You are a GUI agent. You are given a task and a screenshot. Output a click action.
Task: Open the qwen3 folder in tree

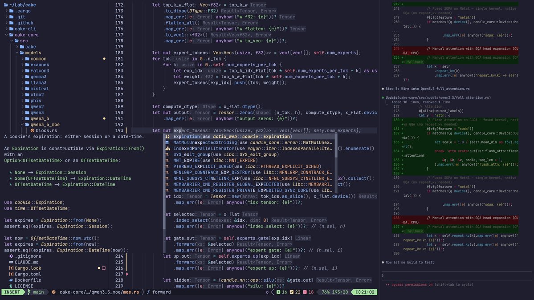37,112
